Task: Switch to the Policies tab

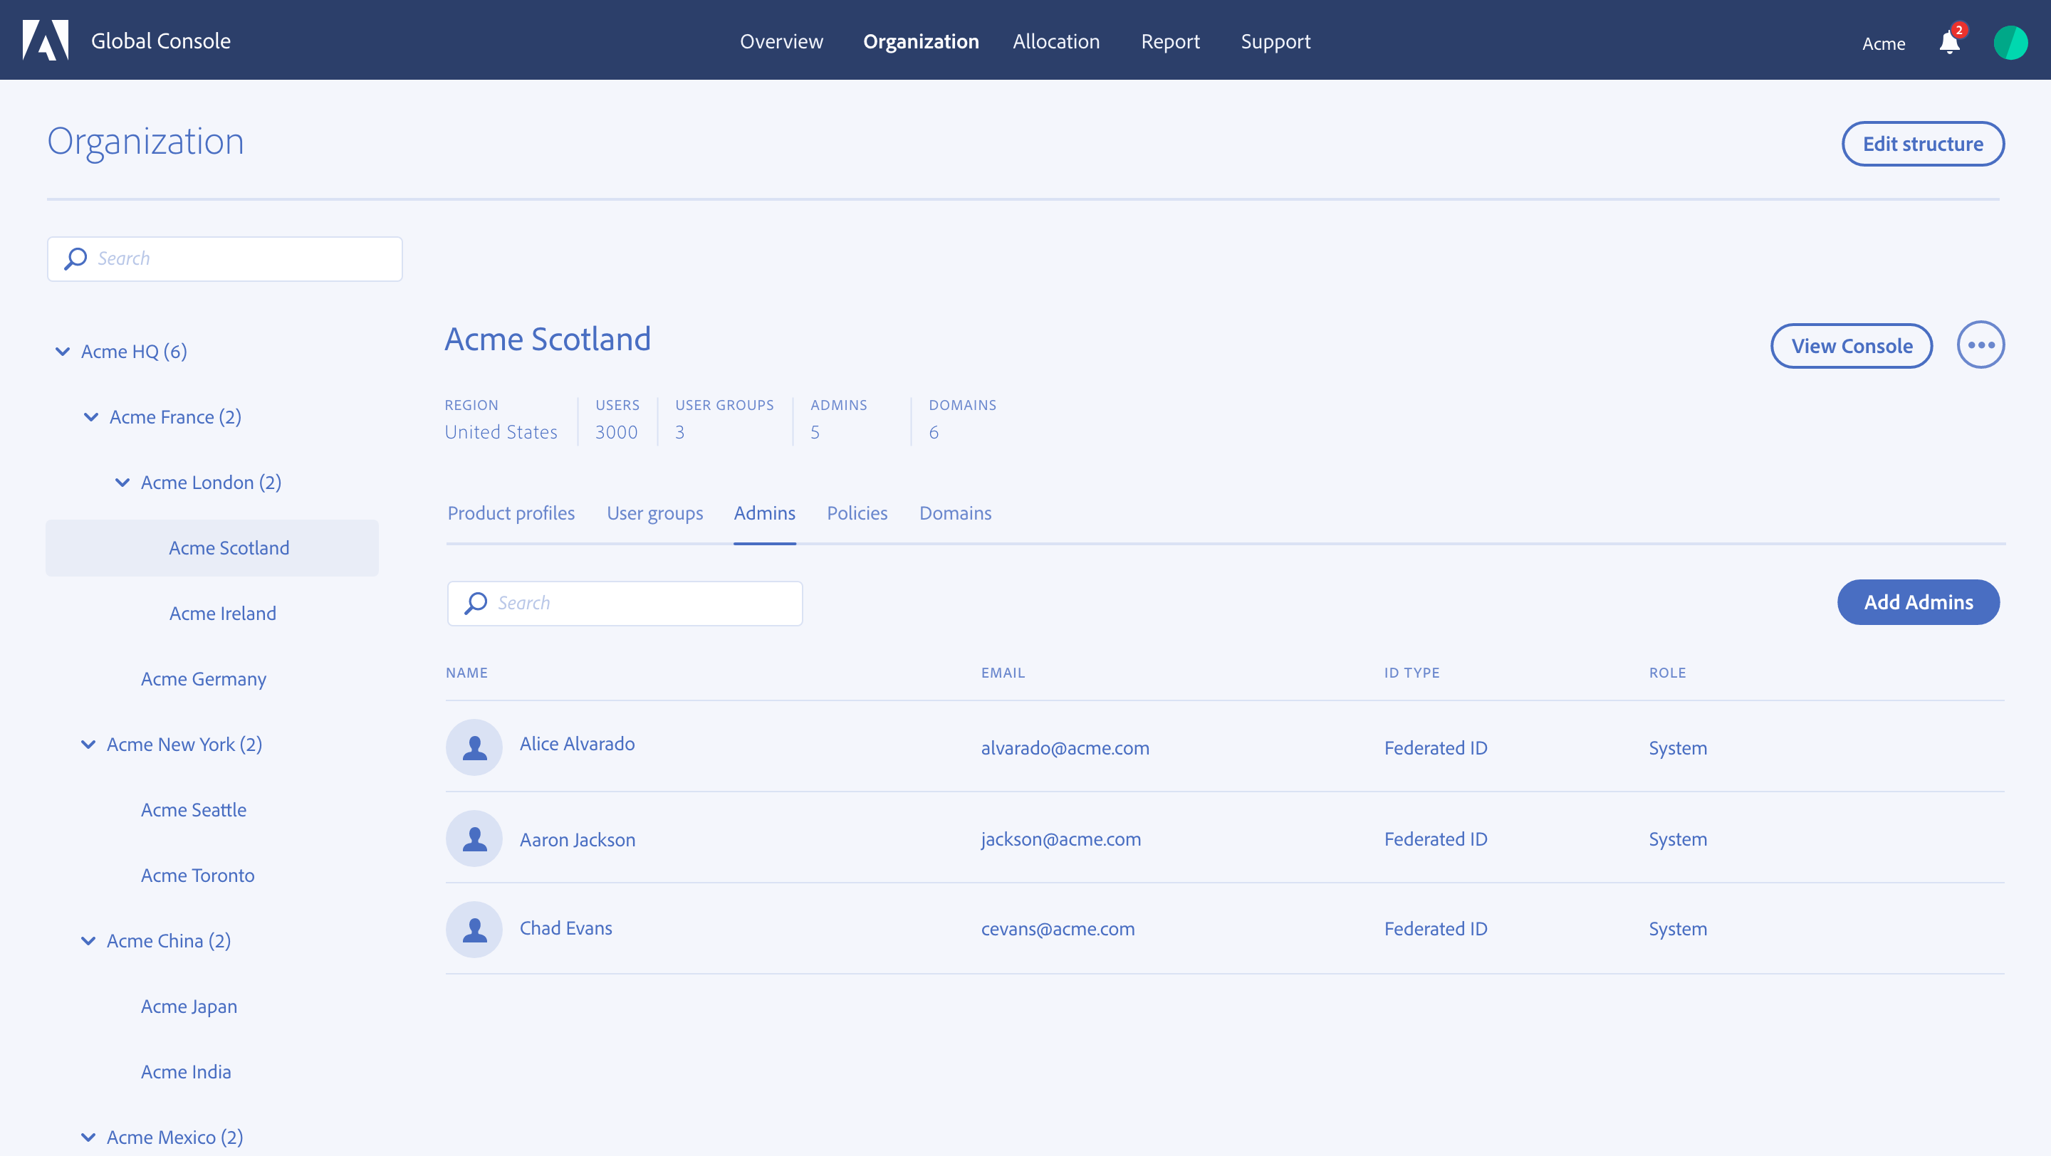Action: [x=857, y=513]
